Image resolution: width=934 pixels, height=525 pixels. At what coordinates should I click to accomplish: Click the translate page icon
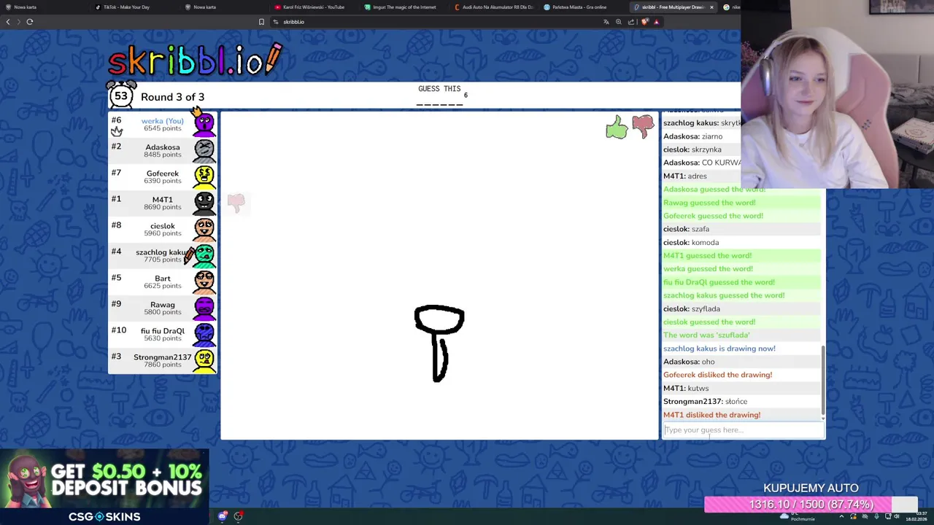pos(606,22)
